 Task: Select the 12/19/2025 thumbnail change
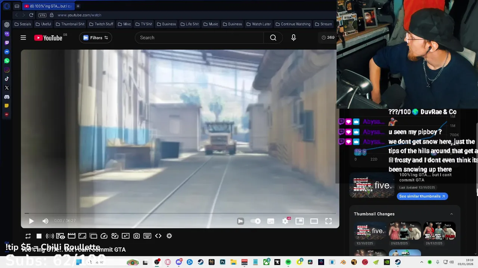[x=370, y=231]
